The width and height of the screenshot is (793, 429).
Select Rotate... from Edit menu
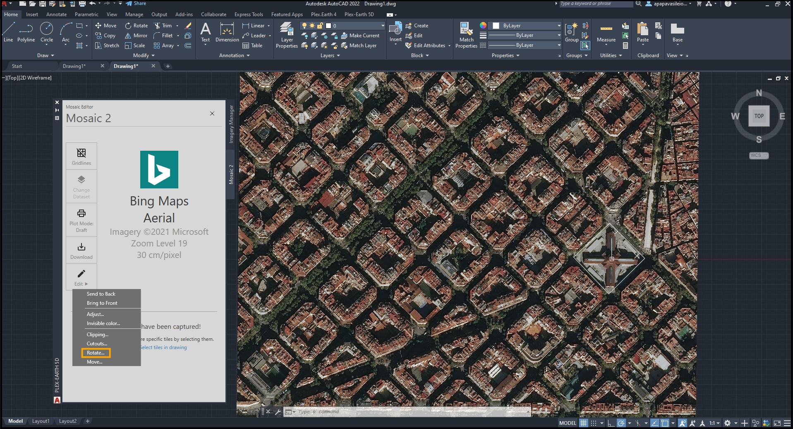pyautogui.click(x=96, y=353)
